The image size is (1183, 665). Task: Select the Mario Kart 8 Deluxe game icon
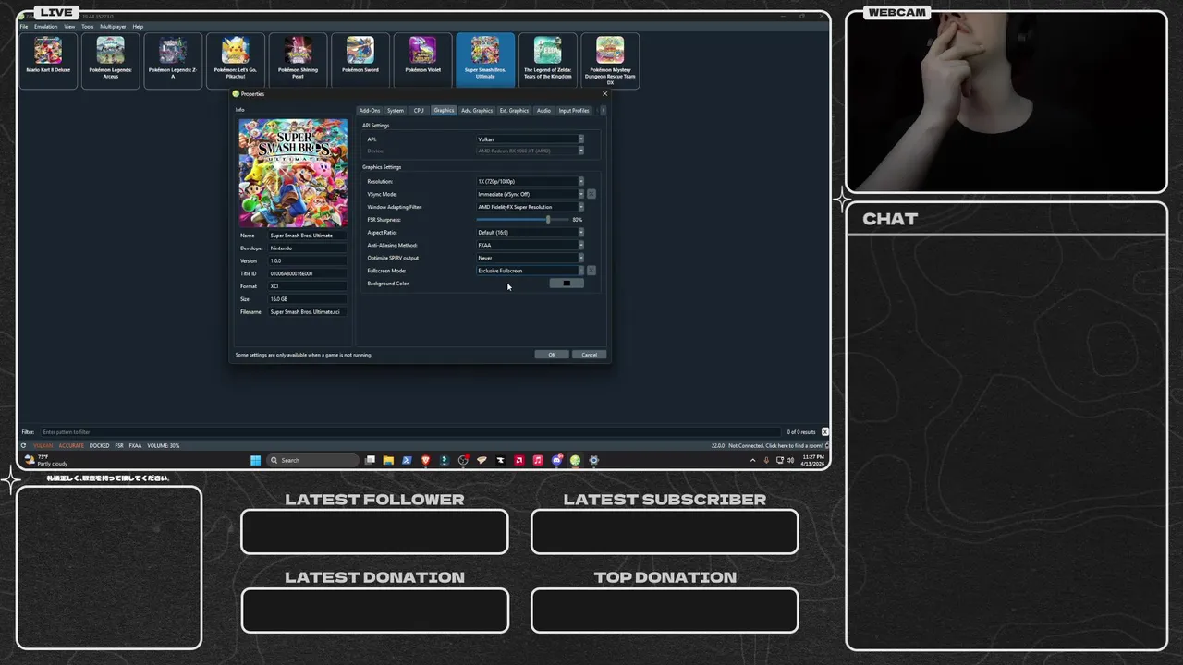[48, 60]
